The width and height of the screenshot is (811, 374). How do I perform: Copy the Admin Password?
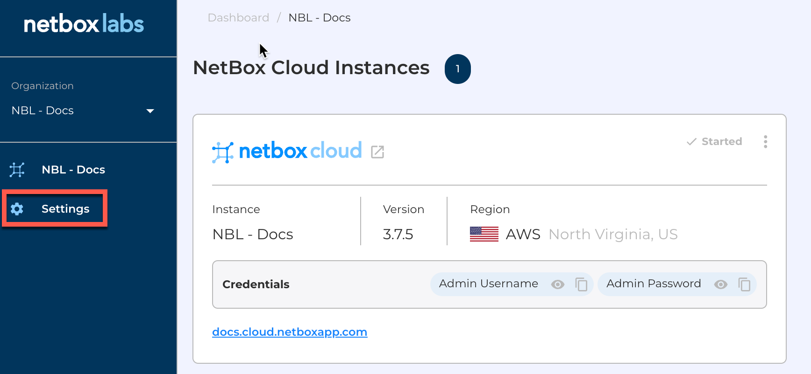click(x=744, y=284)
